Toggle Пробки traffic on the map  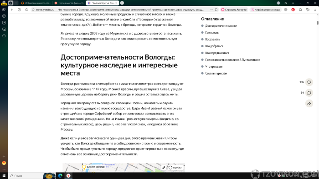tap(175, 168)
